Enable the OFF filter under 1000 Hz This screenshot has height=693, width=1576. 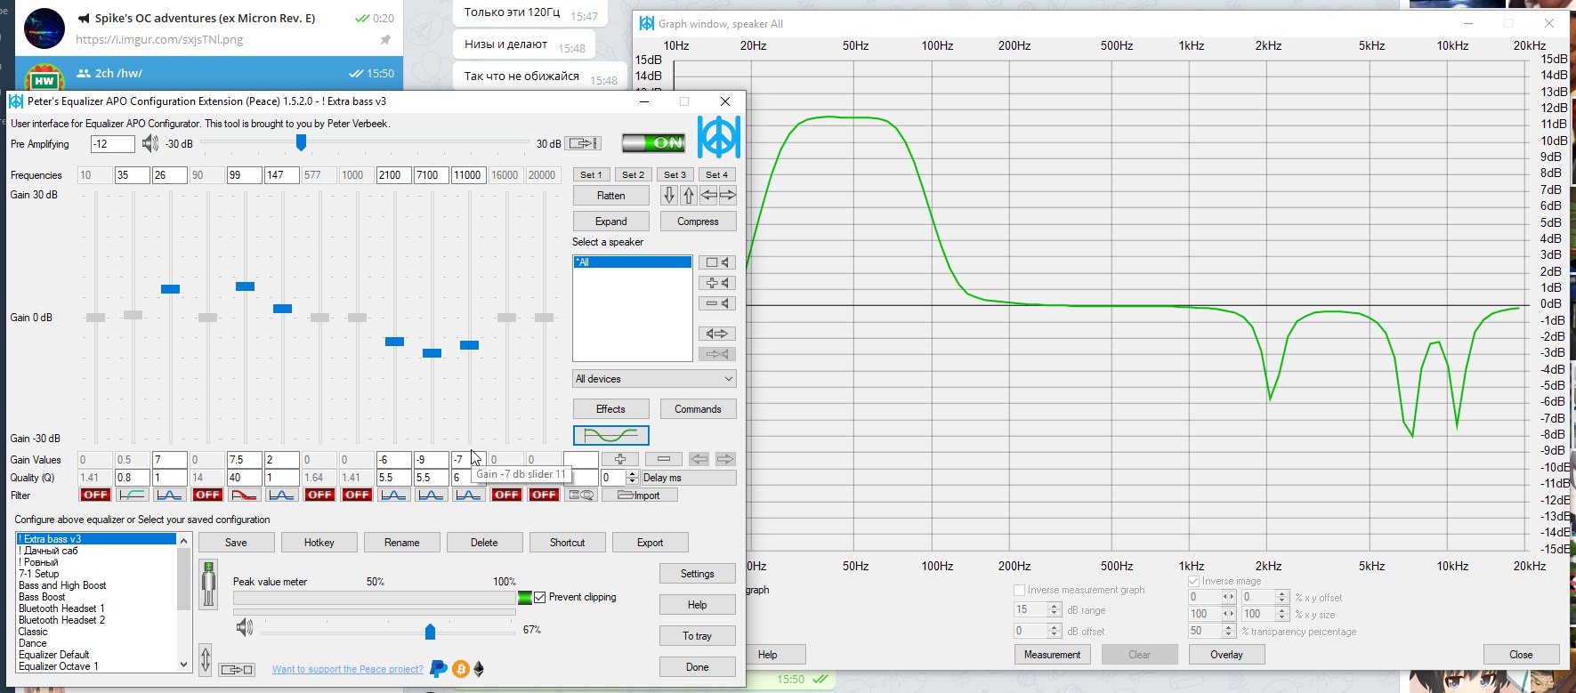pos(357,495)
